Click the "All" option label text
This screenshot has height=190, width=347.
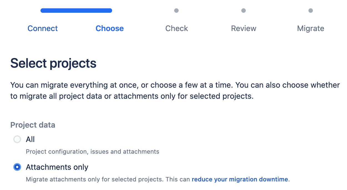[30, 139]
